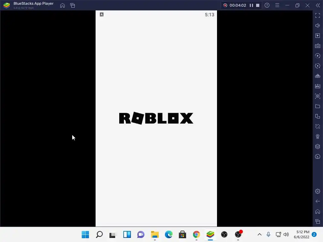The height and width of the screenshot is (242, 323).
Task: Open the Windows Start menu
Action: (x=85, y=234)
